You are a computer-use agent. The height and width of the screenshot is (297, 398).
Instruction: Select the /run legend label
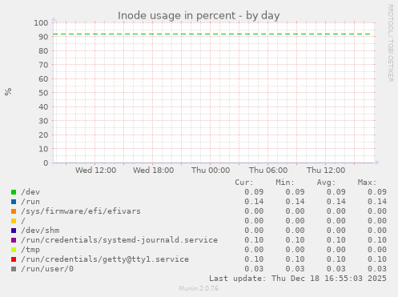click(x=30, y=202)
